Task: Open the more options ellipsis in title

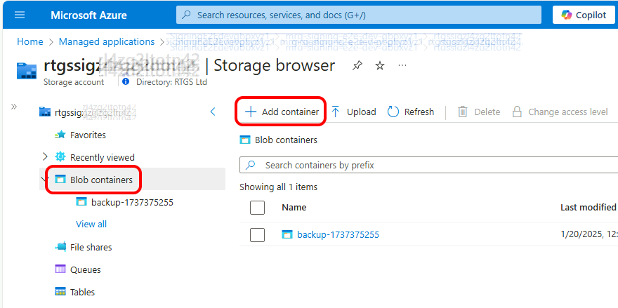Action: (402, 65)
